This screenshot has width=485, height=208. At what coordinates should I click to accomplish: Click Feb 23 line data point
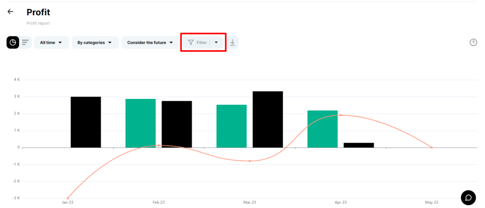point(159,145)
